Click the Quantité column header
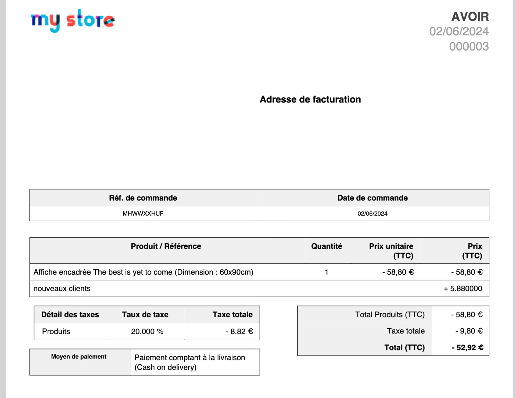This screenshot has width=516, height=398. tap(327, 246)
